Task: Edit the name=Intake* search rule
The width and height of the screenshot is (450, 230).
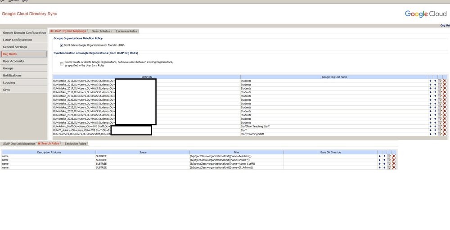Action: click(x=389, y=160)
